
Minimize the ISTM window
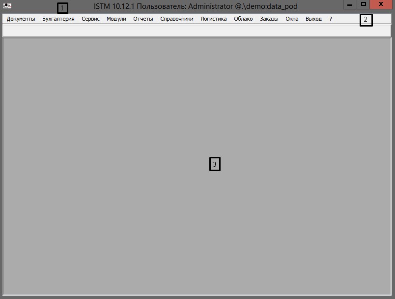(x=349, y=4)
